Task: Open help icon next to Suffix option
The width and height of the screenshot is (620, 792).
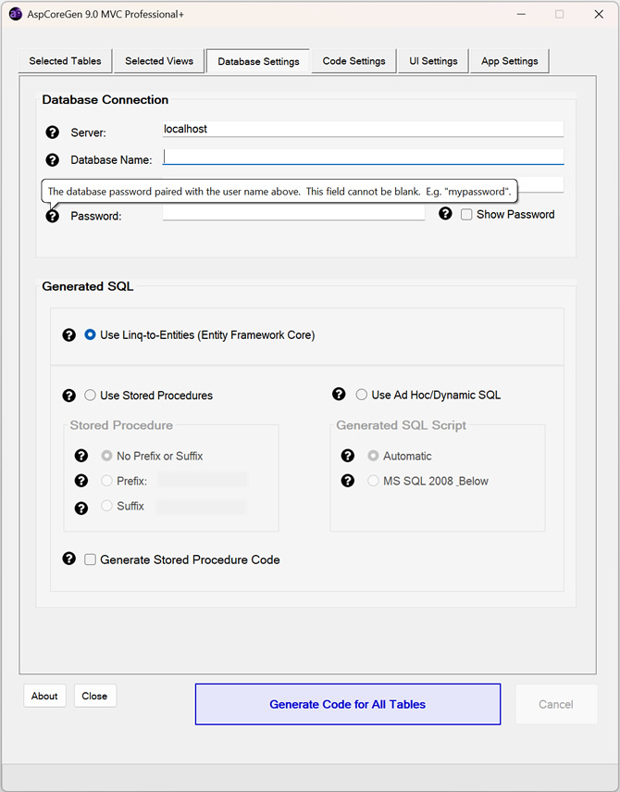Action: [81, 509]
